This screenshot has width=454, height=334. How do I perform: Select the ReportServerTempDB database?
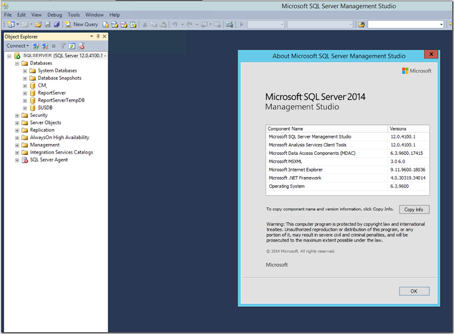click(x=61, y=100)
